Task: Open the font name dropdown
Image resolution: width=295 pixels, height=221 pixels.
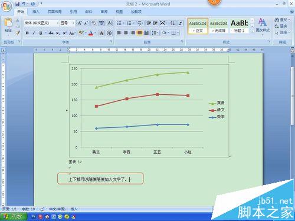Action: [x=58, y=23]
